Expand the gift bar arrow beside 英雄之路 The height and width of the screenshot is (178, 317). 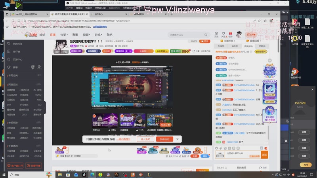click(205, 150)
